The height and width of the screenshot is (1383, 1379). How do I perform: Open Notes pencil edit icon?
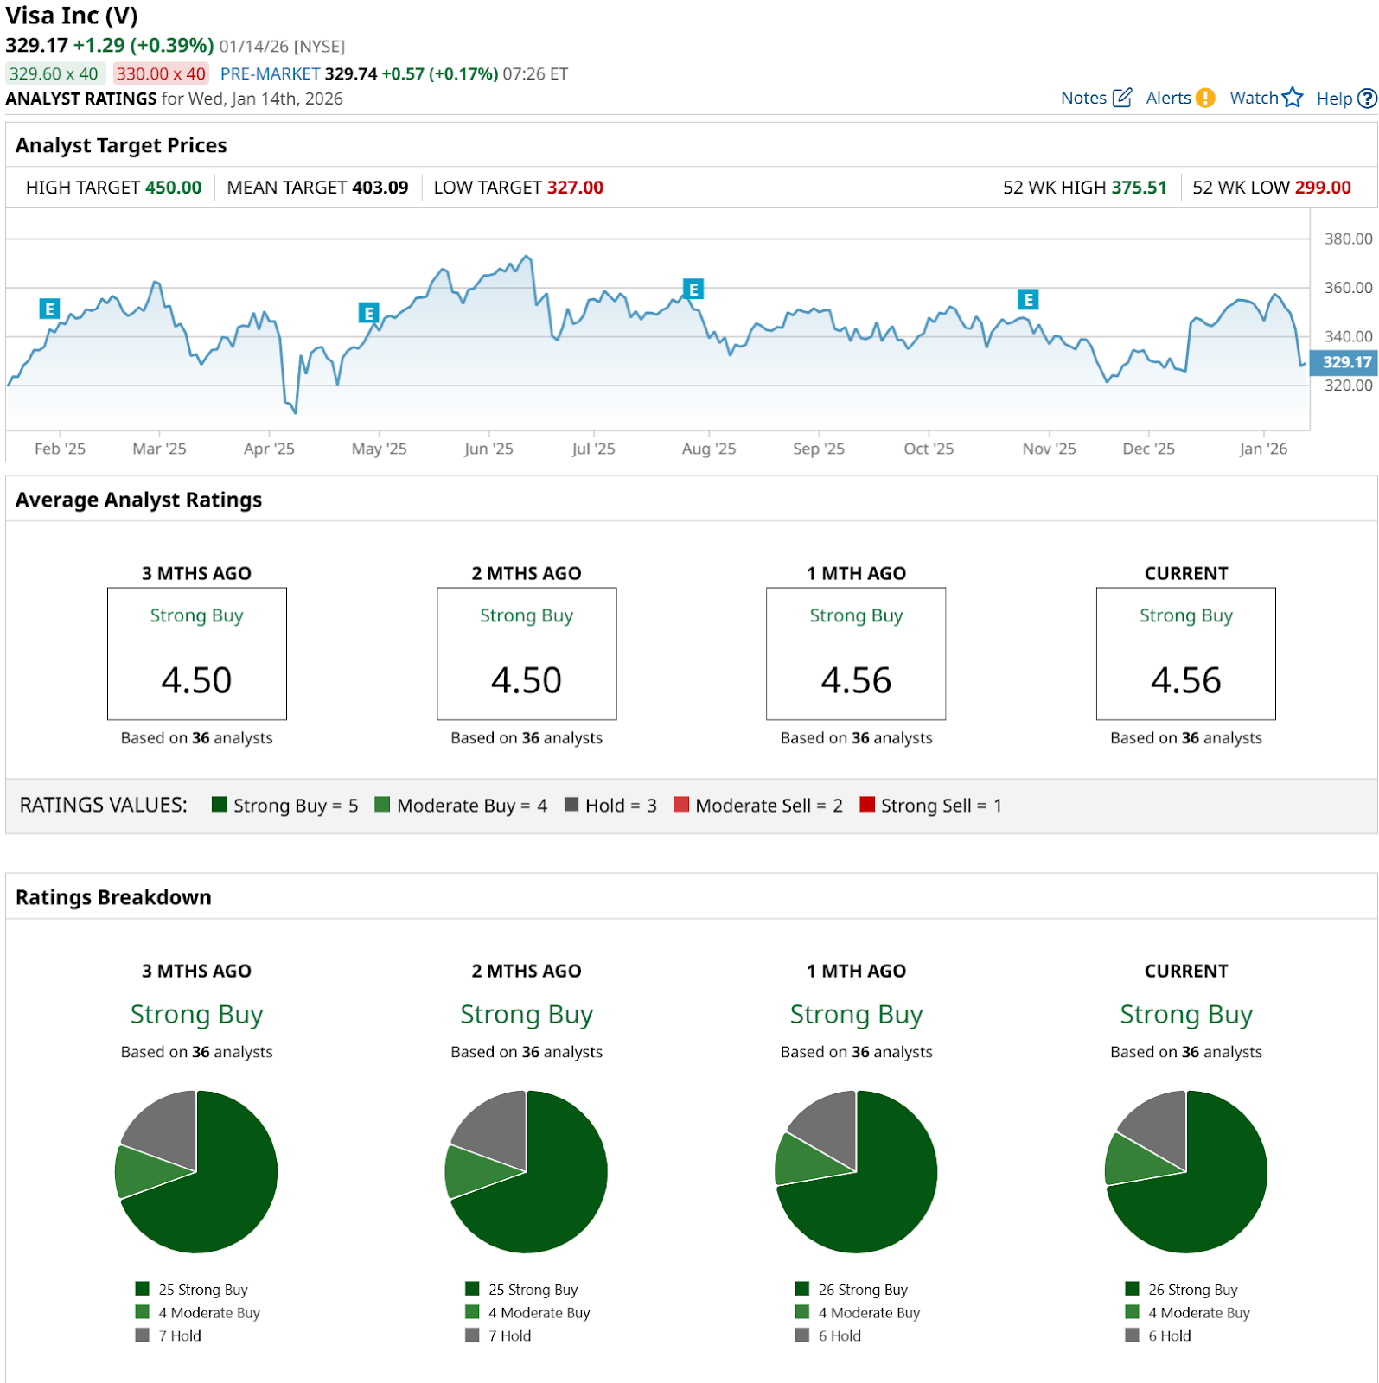coord(1121,98)
